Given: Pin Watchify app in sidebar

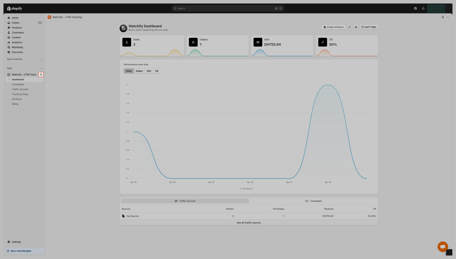Looking at the screenshot, I should [41, 75].
